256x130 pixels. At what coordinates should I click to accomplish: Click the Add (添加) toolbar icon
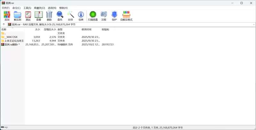7,15
